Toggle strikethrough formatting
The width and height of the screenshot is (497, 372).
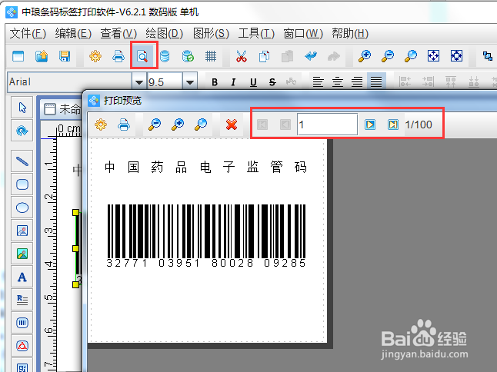pos(272,82)
